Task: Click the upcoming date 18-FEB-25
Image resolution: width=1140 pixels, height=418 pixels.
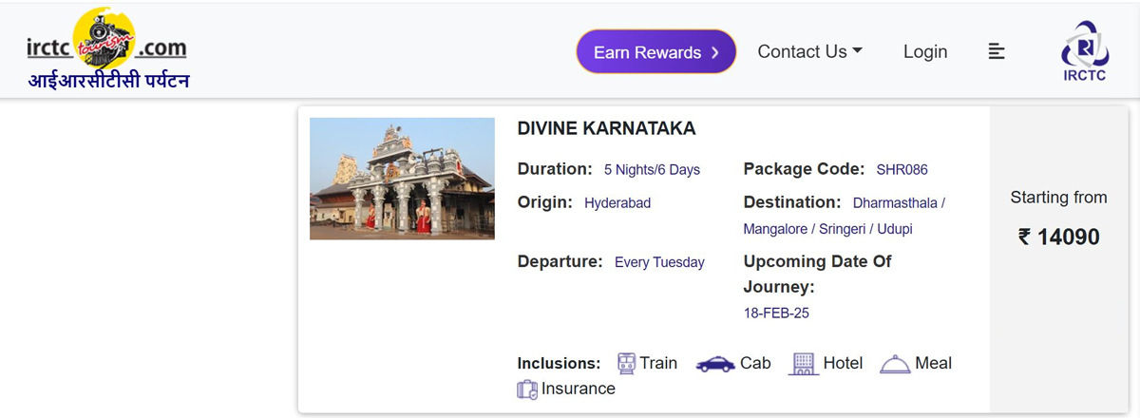Action: tap(776, 313)
